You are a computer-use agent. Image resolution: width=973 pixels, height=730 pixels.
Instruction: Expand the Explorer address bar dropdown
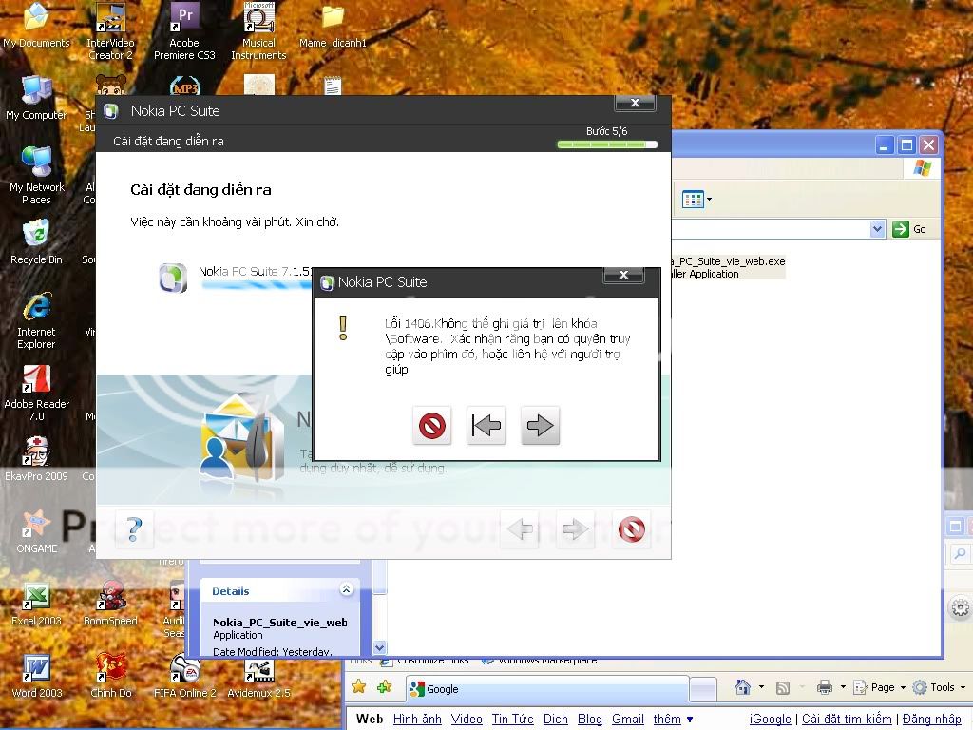coord(877,229)
